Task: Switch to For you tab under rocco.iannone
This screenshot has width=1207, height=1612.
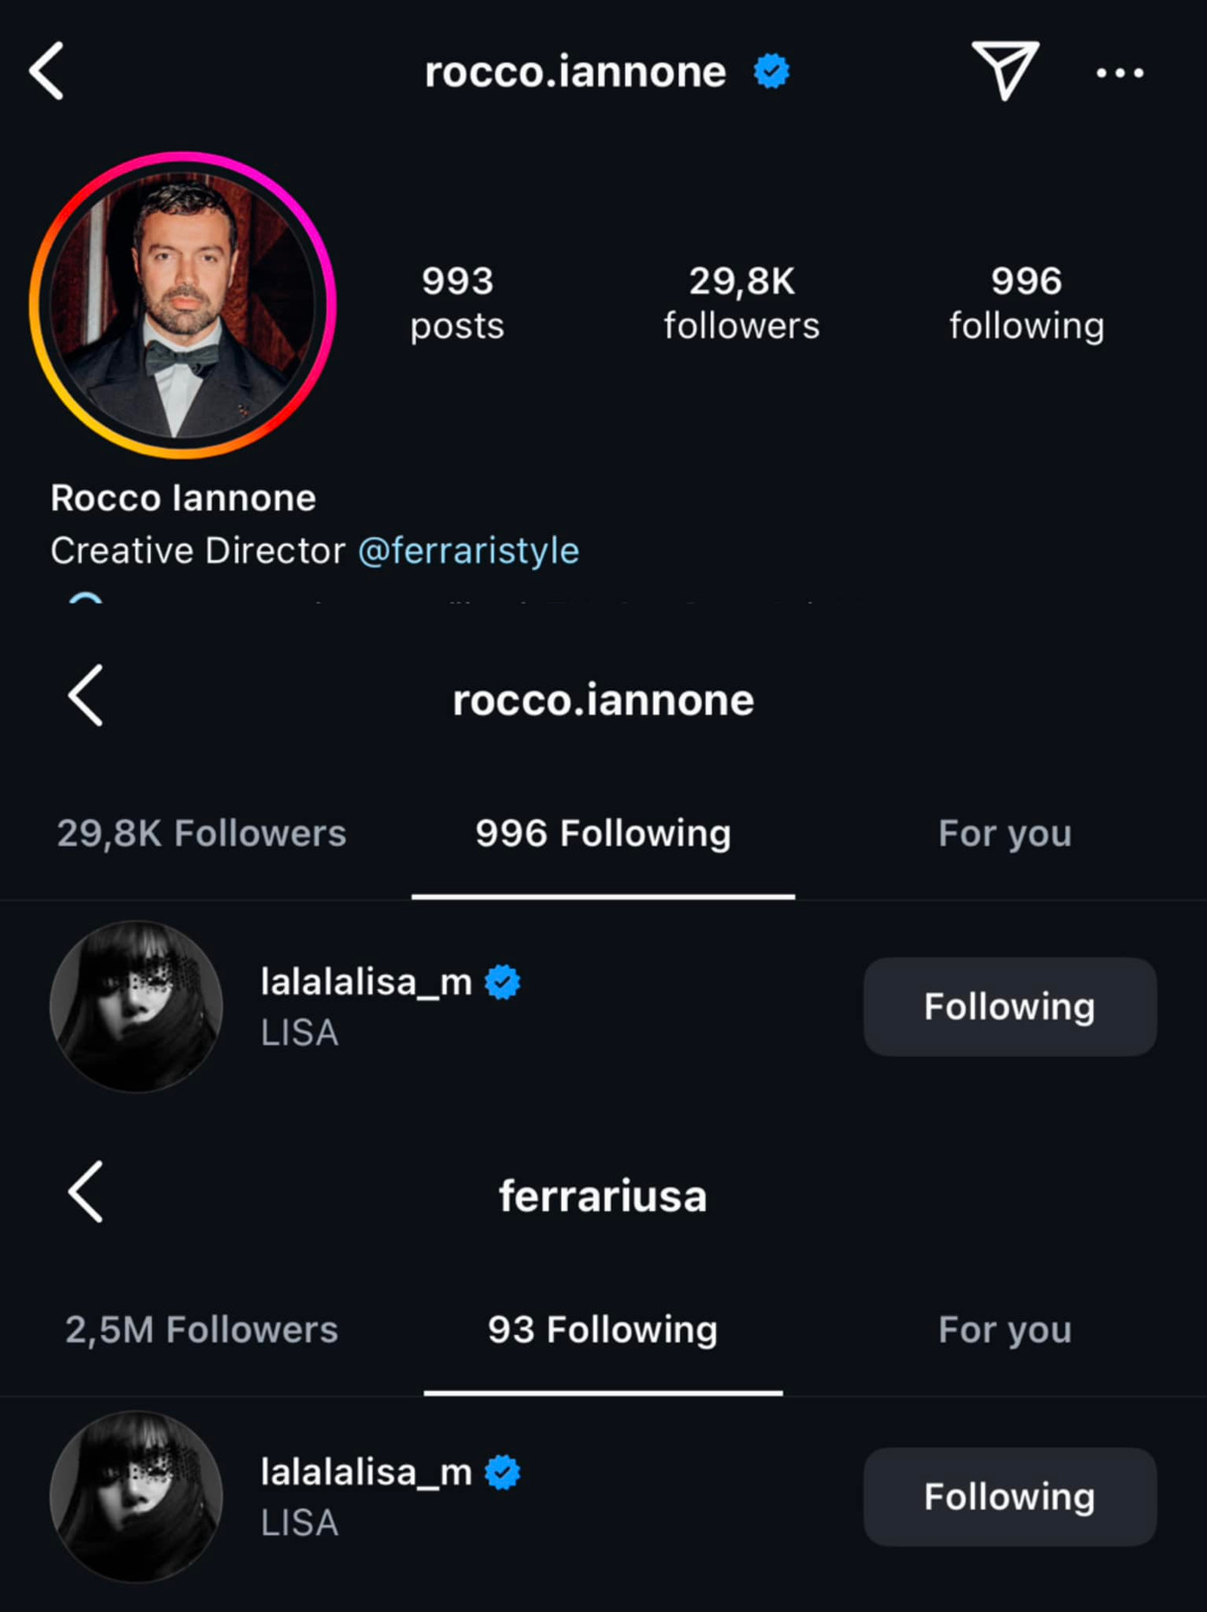Action: (x=1005, y=833)
